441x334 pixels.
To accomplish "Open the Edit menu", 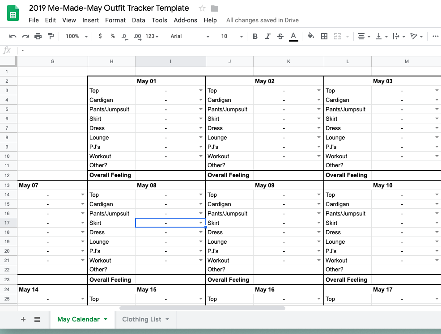I will pos(51,20).
